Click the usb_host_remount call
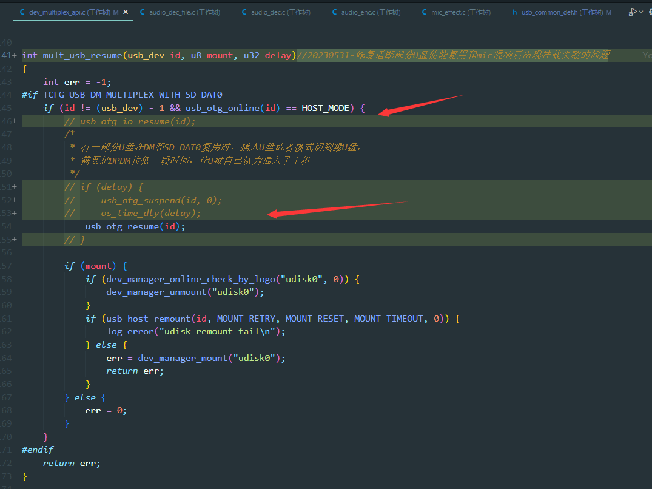 (149, 319)
